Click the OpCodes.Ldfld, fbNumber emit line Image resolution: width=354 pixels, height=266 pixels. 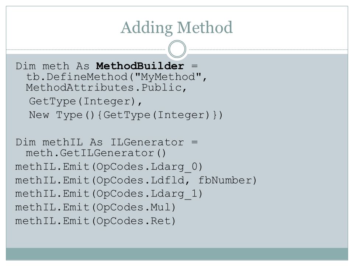(136, 181)
